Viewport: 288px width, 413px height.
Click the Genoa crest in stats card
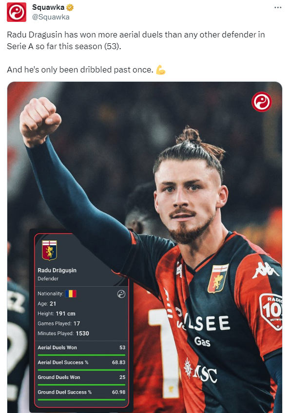[x=49, y=250]
